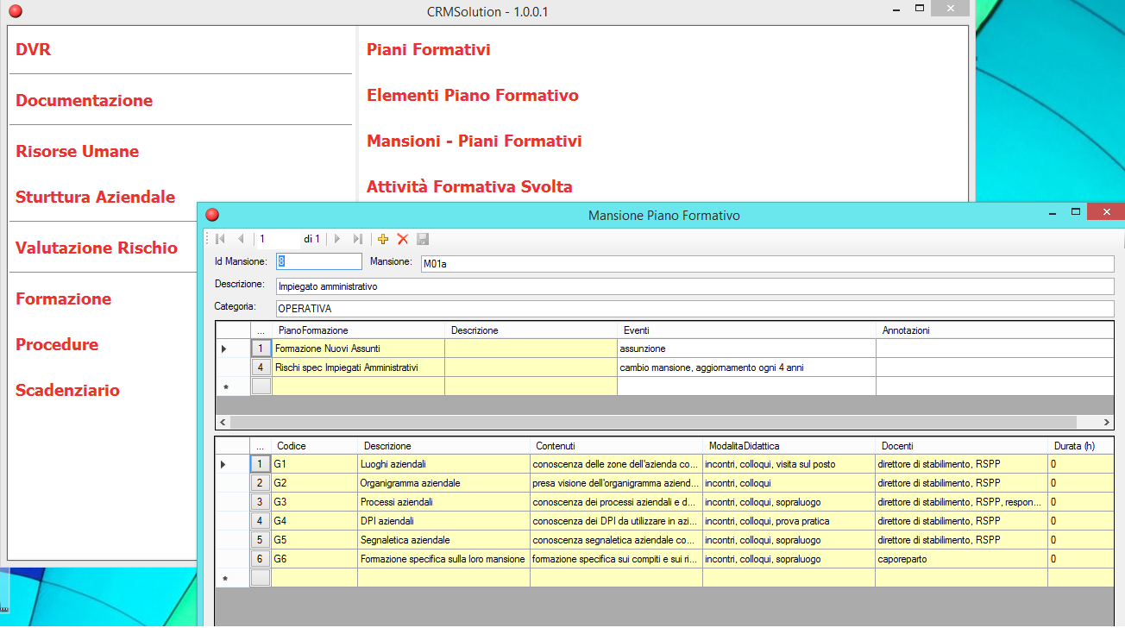1125x628 pixels.
Task: Click row button 4 for G4 DPI aziendali
Action: (x=261, y=521)
